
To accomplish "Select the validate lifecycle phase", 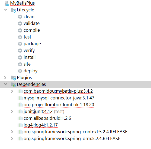I will pyautogui.click(x=32, y=23).
